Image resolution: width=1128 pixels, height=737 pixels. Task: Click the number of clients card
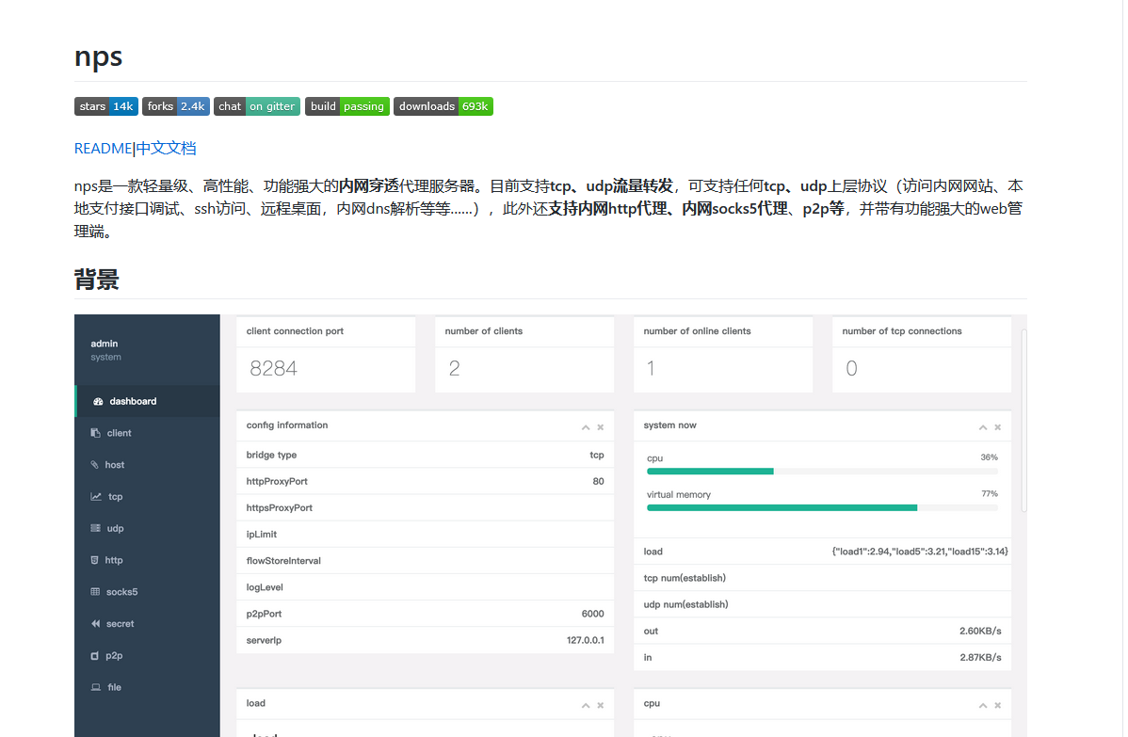point(524,355)
